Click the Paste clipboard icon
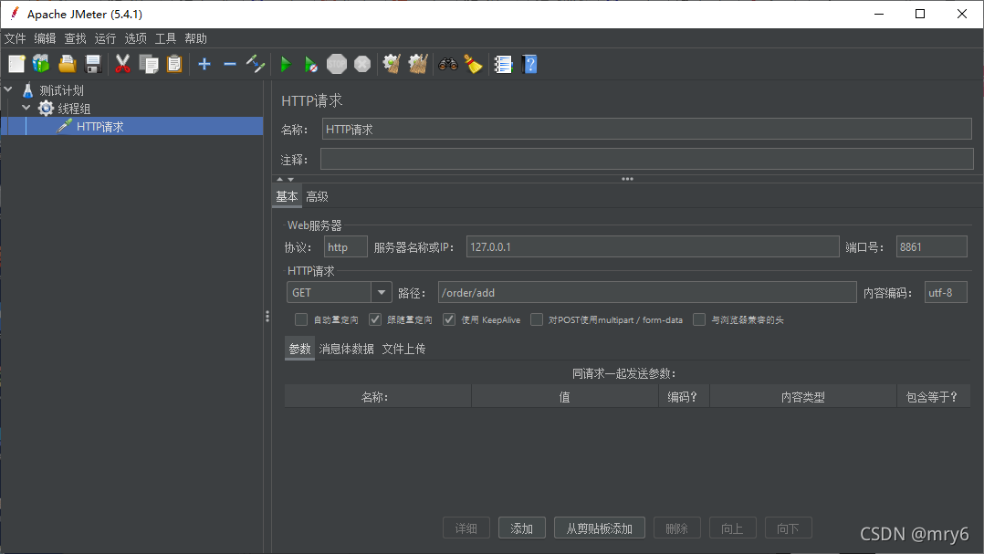Image resolution: width=984 pixels, height=554 pixels. point(174,64)
